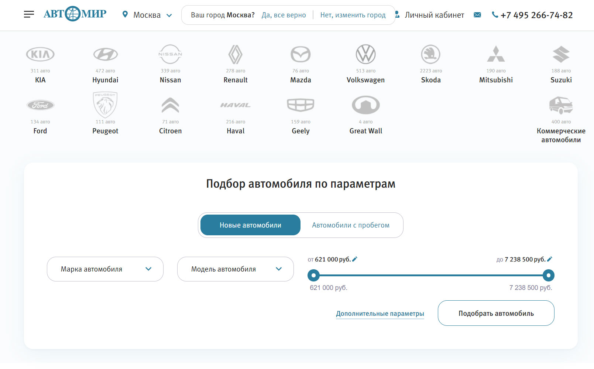Click 'Нет, изменить город' link
This screenshot has height=369, width=594.
[353, 15]
